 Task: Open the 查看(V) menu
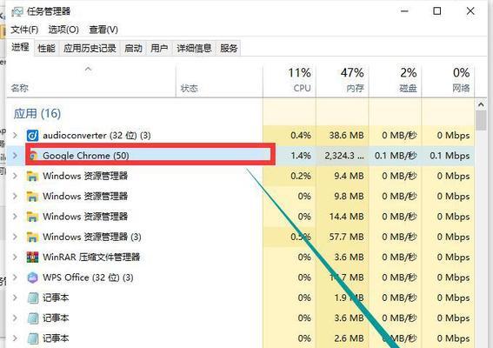tap(103, 30)
